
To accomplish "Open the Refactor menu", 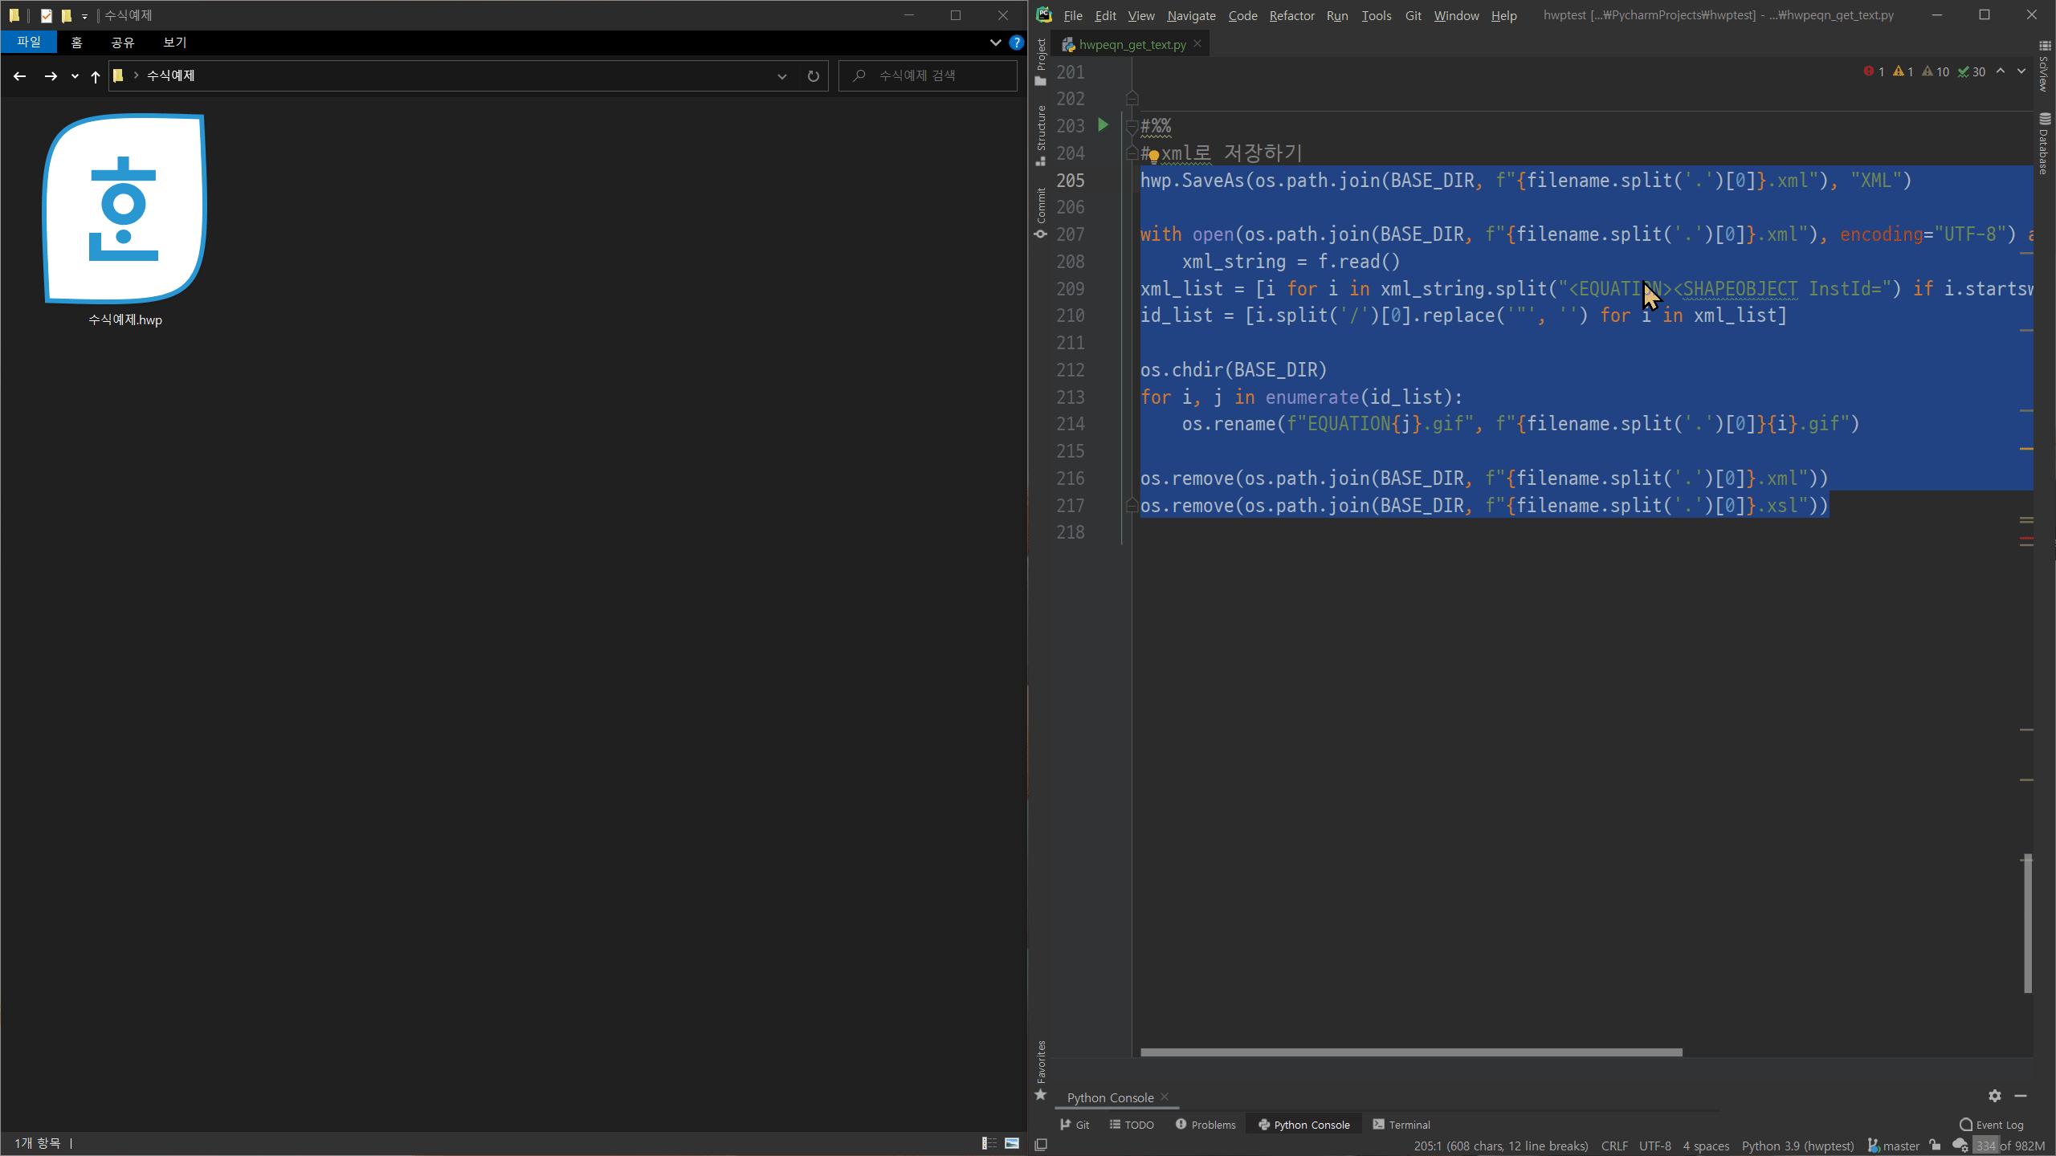I will point(1291,15).
